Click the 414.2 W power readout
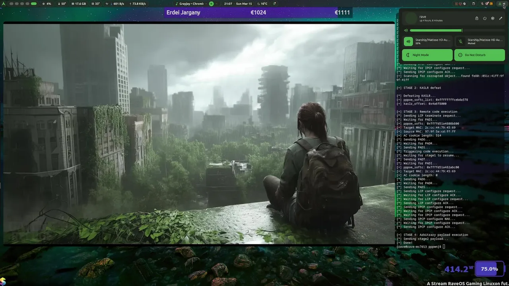This screenshot has height=286, width=509. [x=458, y=269]
